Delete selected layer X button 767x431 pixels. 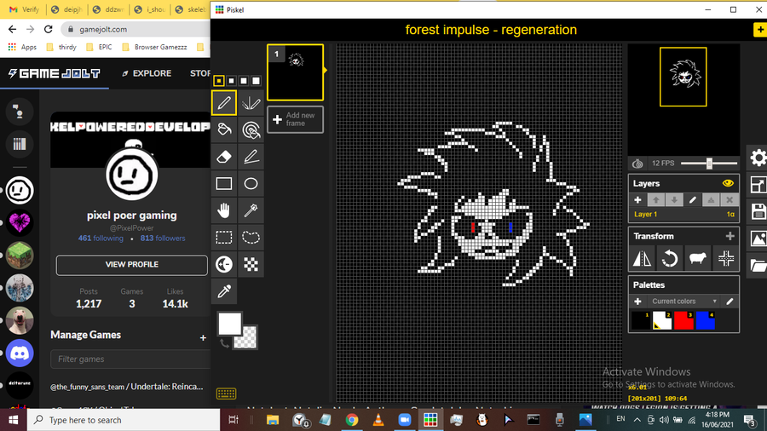pyautogui.click(x=730, y=200)
